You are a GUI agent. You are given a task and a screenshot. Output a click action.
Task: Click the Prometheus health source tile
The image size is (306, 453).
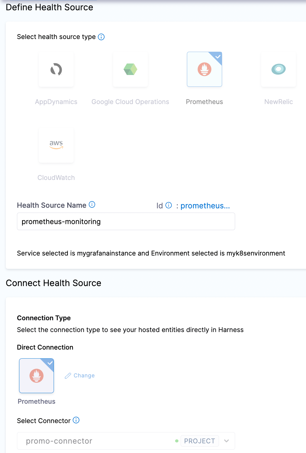(x=205, y=69)
